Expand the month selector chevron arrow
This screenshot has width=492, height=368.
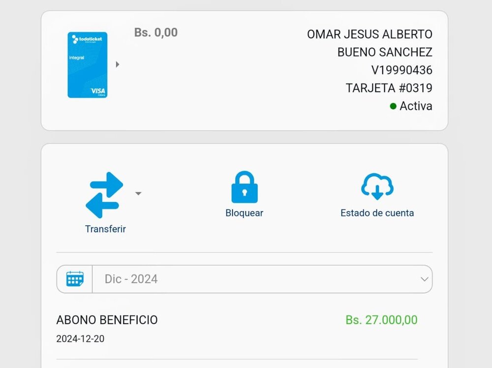(x=424, y=279)
